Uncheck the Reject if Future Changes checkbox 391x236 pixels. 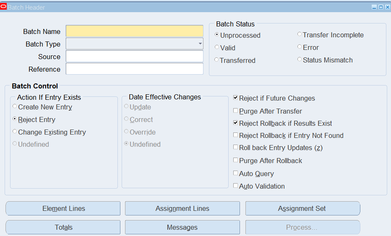click(236, 98)
